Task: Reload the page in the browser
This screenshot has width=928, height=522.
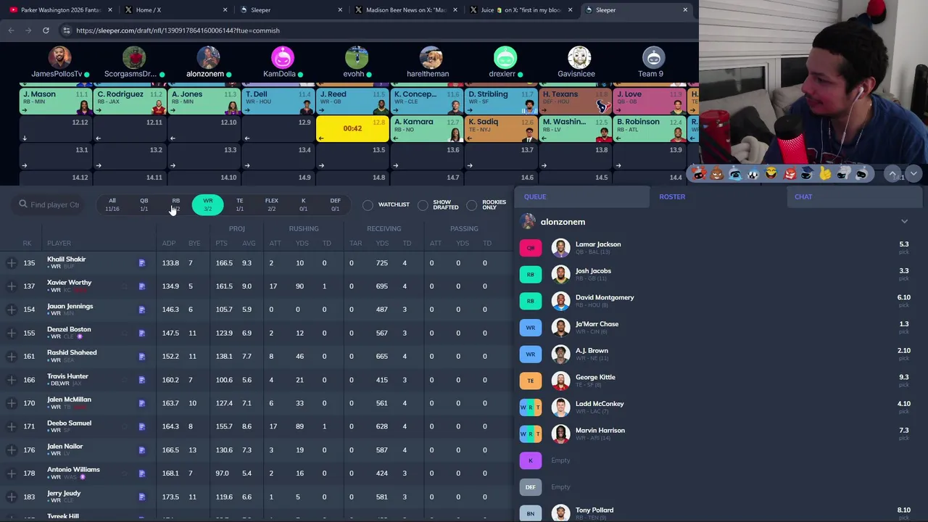Action: (x=46, y=30)
